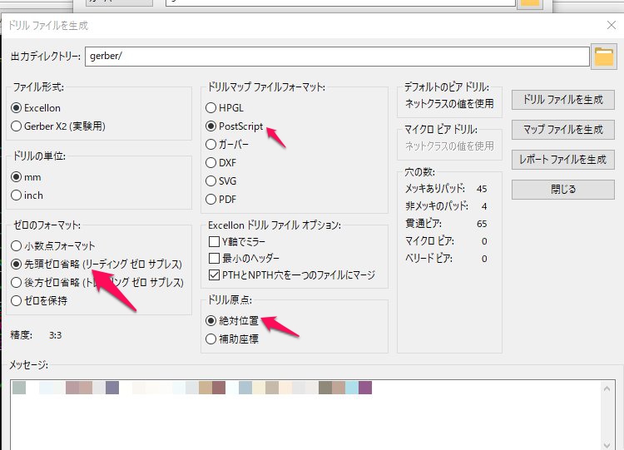Click ドリル ファイルを生成 button
The height and width of the screenshot is (450, 624).
(x=562, y=99)
